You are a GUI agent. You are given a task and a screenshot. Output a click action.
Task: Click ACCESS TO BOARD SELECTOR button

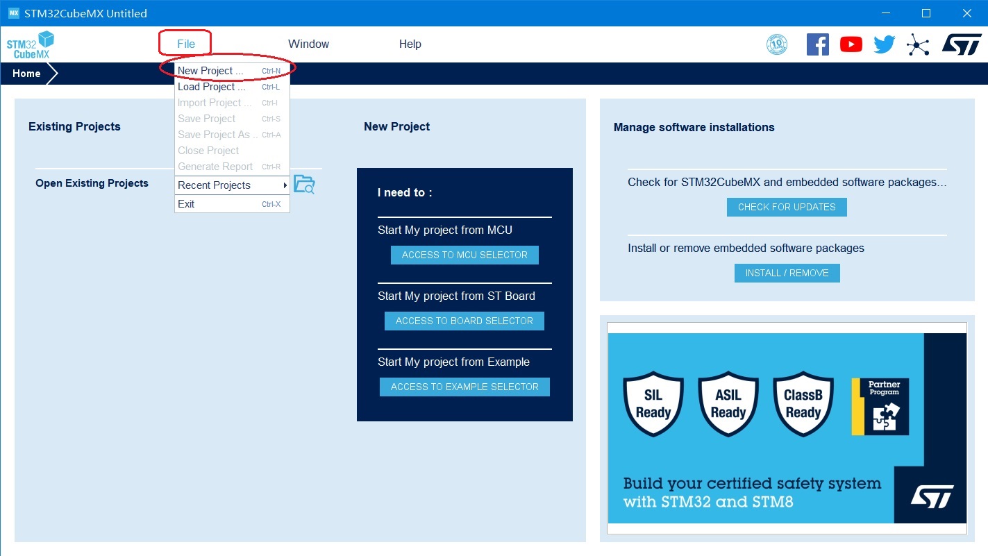click(x=464, y=321)
